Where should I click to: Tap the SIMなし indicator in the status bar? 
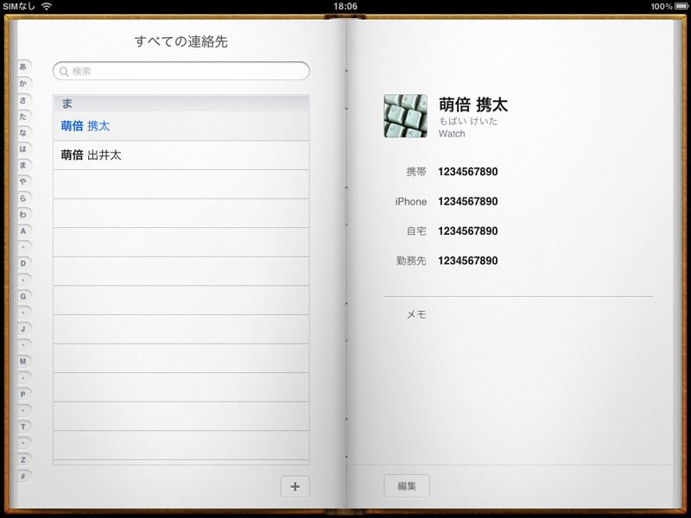(19, 6)
